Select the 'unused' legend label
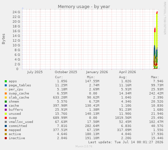Screen dimensions: 168x150 tap(15, 114)
